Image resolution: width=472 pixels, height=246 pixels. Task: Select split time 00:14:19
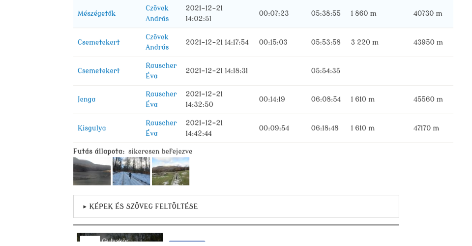[272, 99]
